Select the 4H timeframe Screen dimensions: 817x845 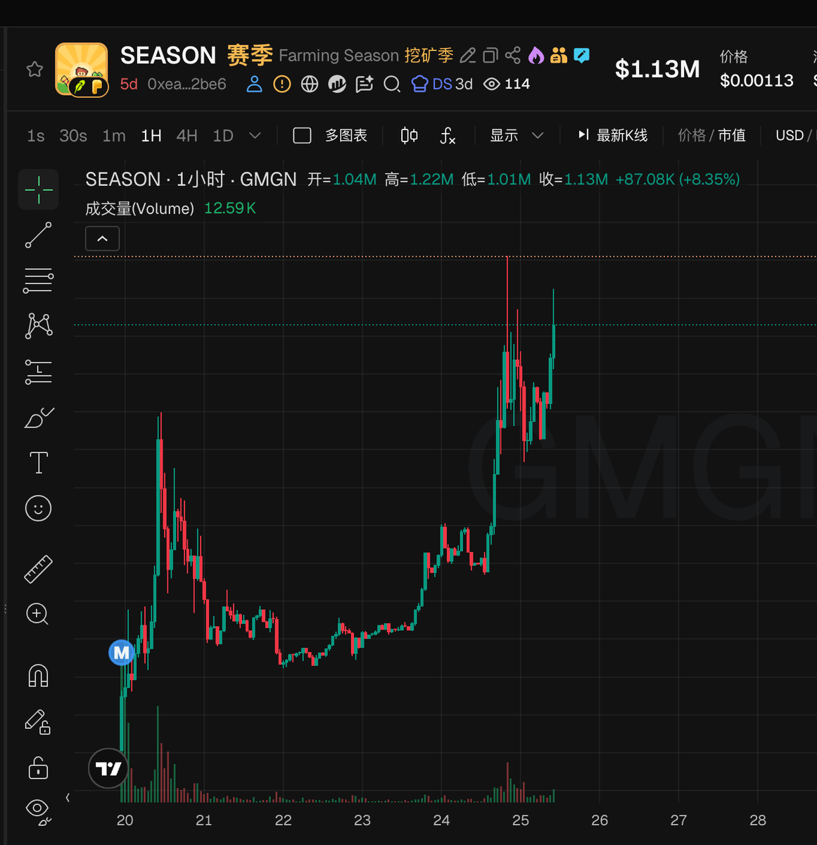(x=187, y=136)
